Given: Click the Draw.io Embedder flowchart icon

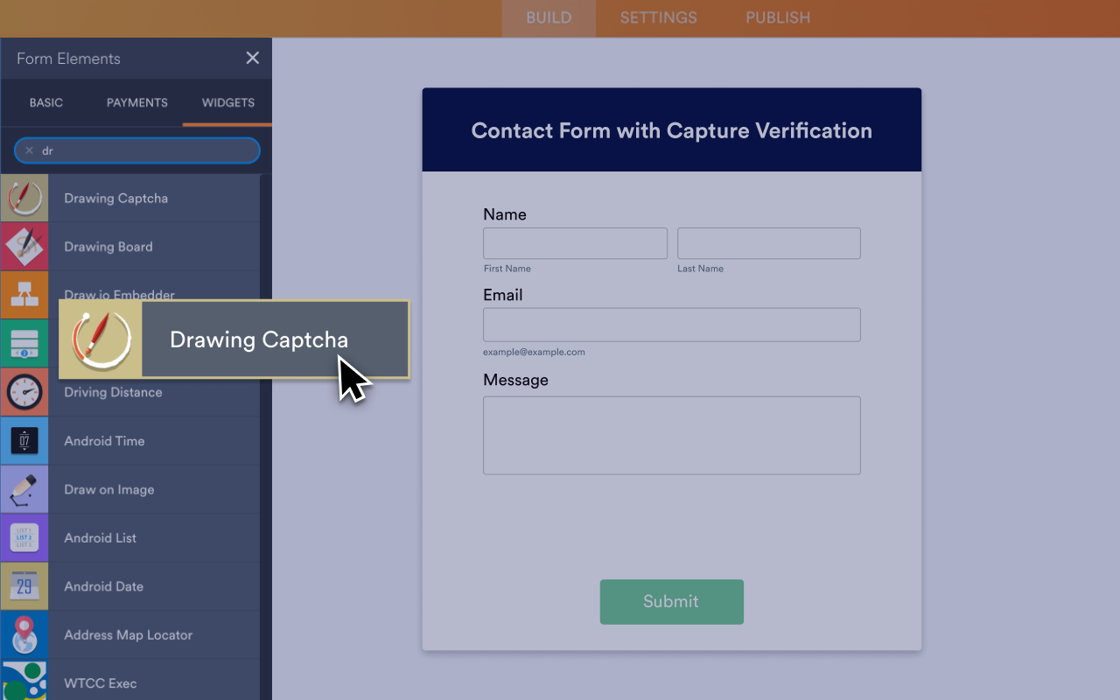Looking at the screenshot, I should [25, 295].
